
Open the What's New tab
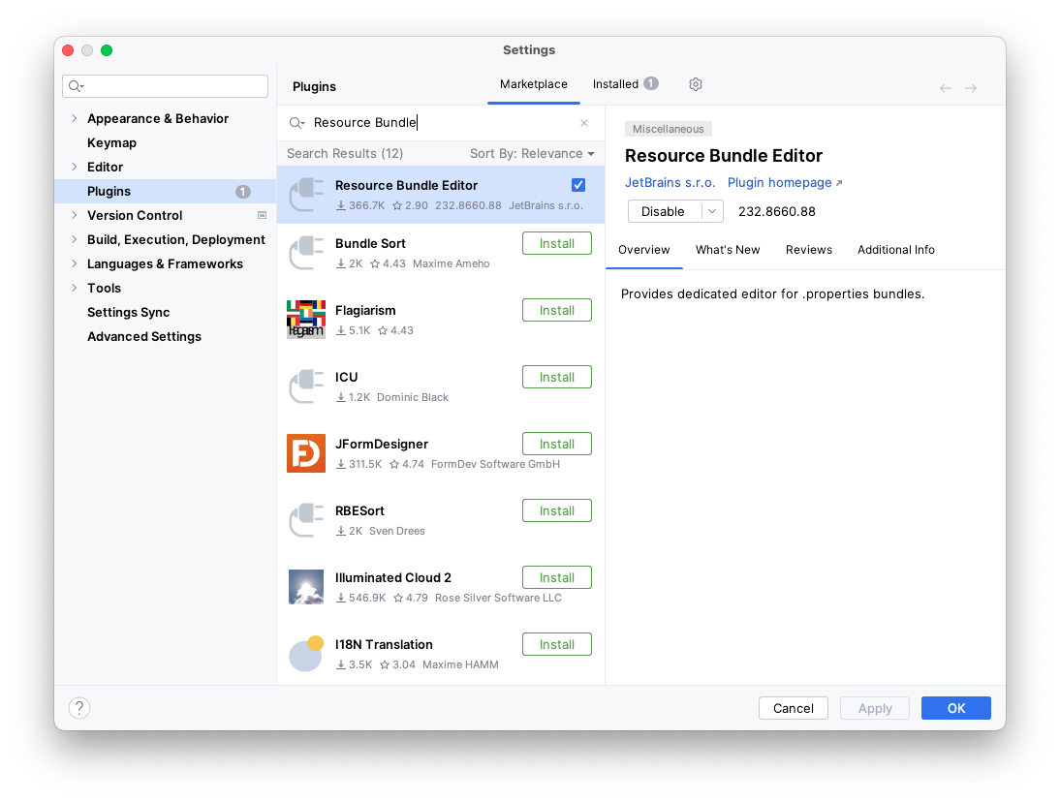pyautogui.click(x=728, y=250)
